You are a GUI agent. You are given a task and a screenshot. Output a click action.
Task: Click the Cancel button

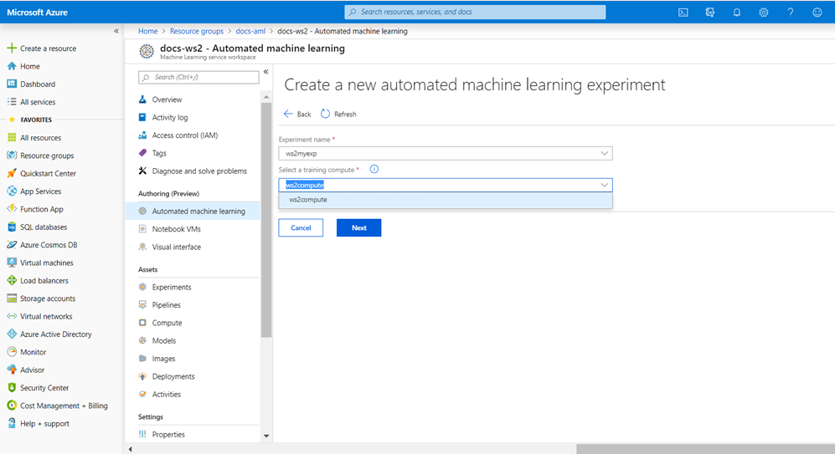tap(301, 227)
